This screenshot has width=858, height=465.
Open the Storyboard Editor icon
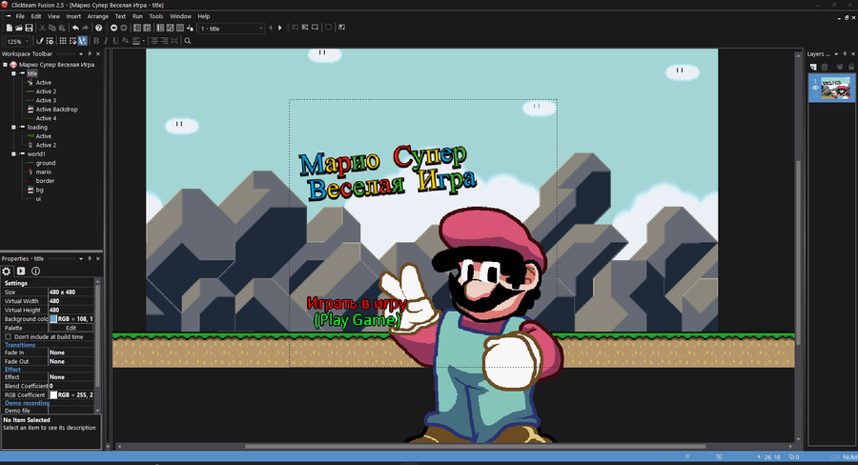click(x=136, y=28)
